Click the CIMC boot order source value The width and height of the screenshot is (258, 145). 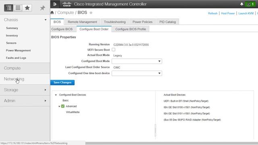(x=117, y=68)
